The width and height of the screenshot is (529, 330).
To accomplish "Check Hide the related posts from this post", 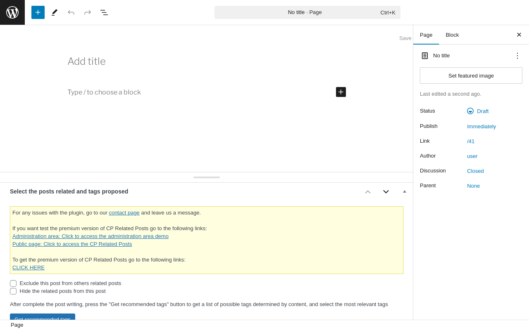I will 13,291.
